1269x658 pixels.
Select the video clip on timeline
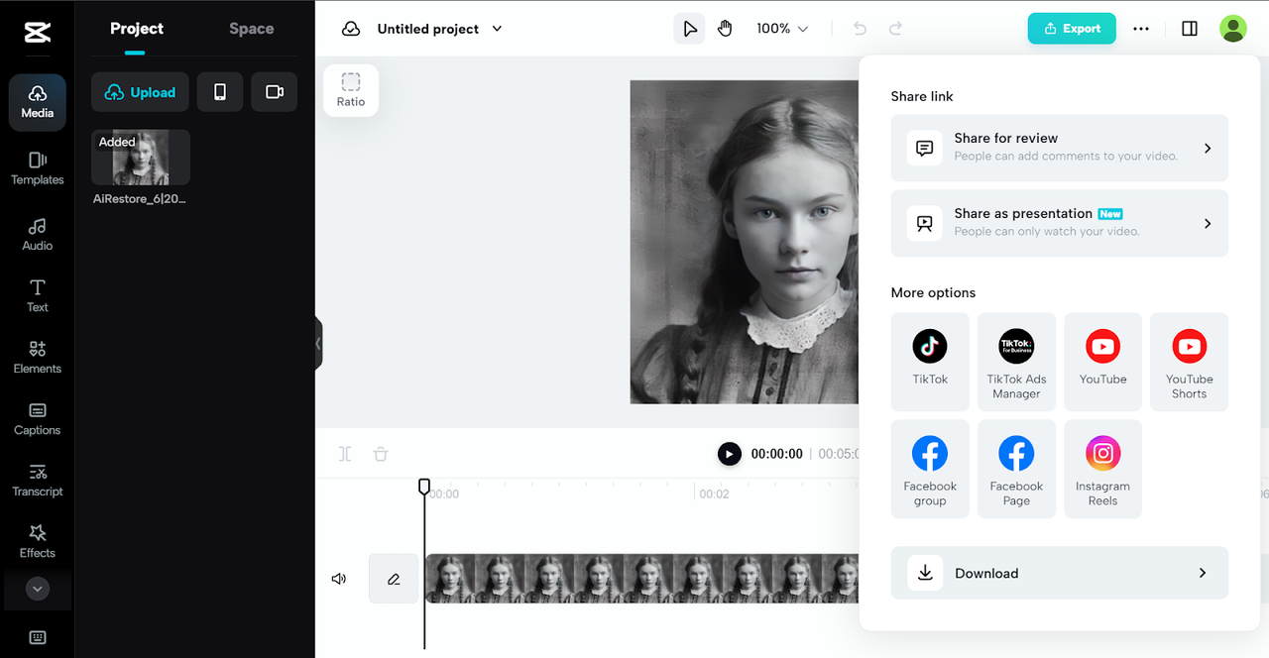[642, 579]
